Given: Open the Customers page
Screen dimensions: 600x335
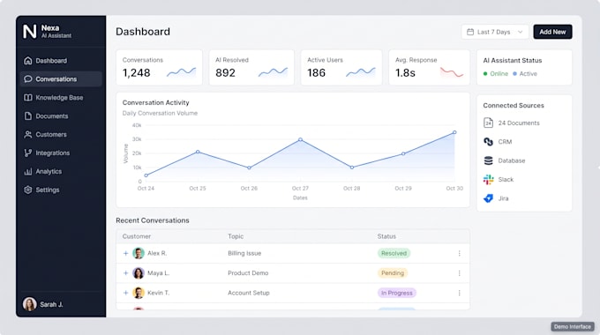Looking at the screenshot, I should click(61, 135).
